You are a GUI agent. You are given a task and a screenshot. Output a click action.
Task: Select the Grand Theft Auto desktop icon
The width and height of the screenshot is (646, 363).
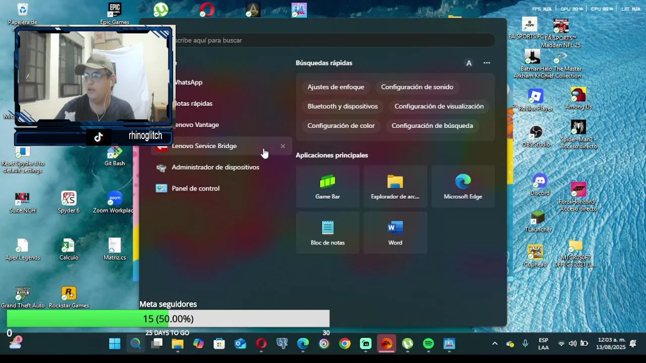pos(22,297)
